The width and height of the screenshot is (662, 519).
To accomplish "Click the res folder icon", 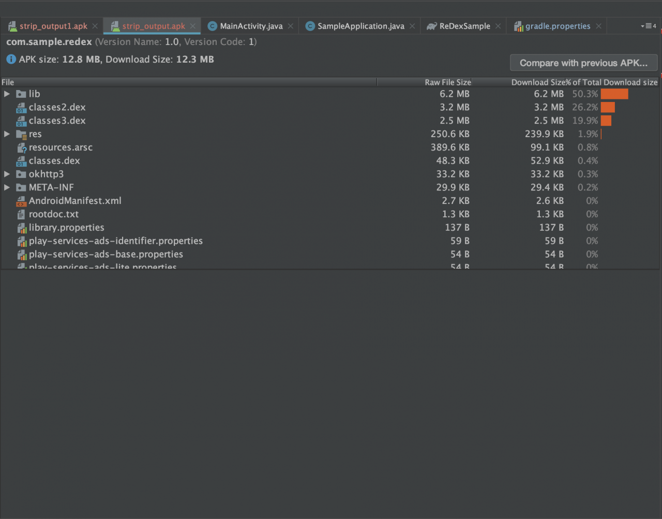I will 21,135.
